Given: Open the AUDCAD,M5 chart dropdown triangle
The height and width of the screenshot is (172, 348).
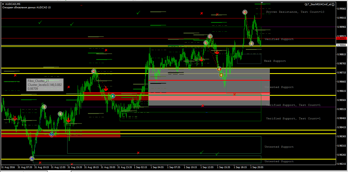Looking at the screenshot, I should pos(3,4).
